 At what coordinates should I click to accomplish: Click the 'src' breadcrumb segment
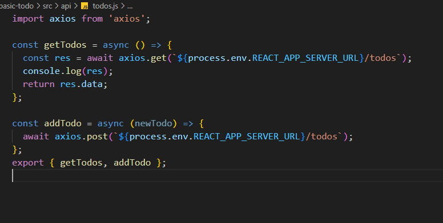tap(47, 6)
